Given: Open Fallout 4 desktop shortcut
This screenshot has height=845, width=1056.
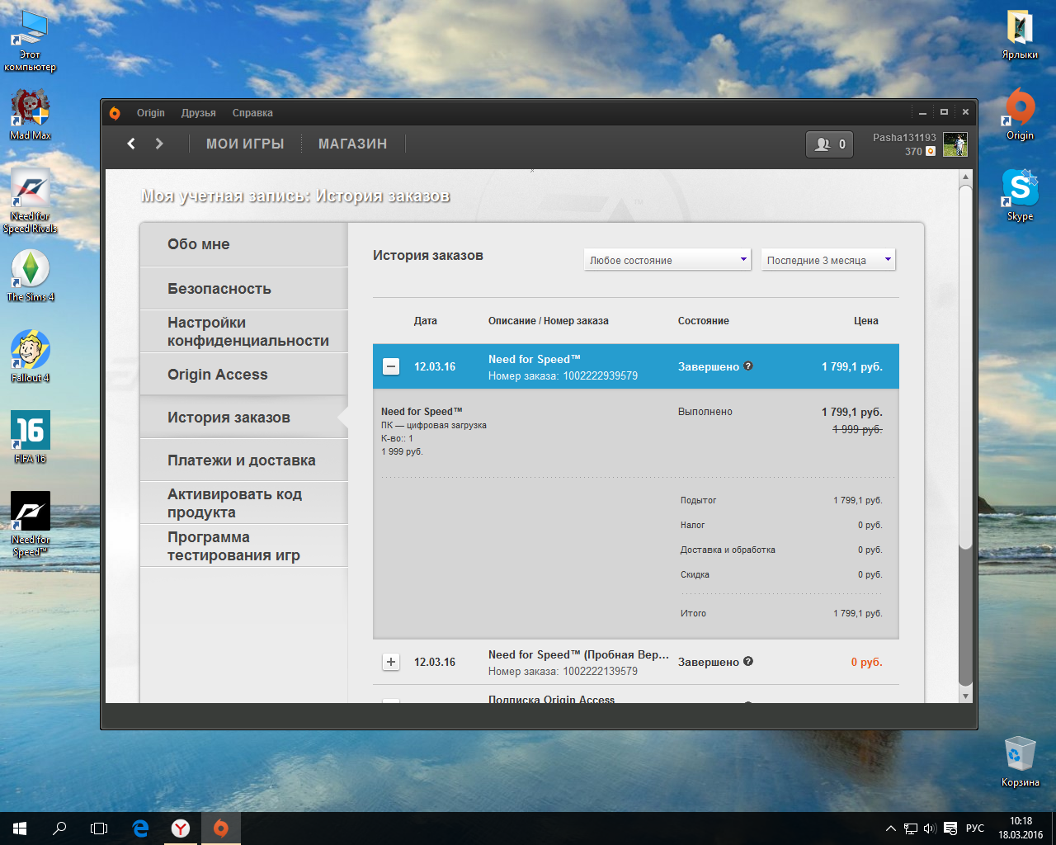Looking at the screenshot, I should 31,356.
